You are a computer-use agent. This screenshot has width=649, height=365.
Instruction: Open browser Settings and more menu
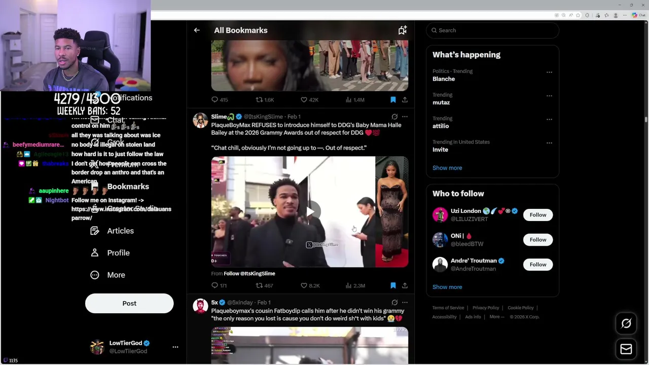coord(624,15)
